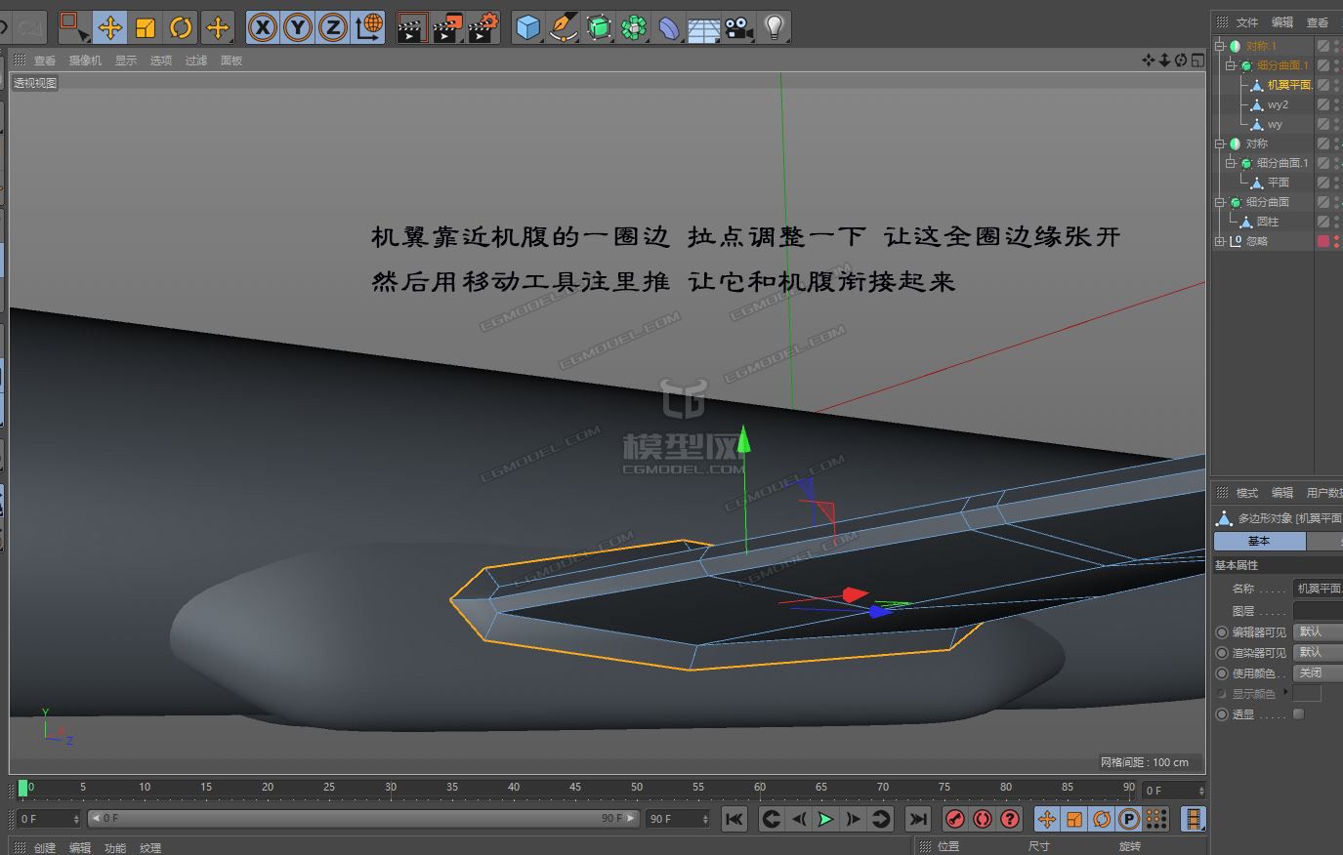
Task: Record active objects keyframe button
Action: click(955, 819)
